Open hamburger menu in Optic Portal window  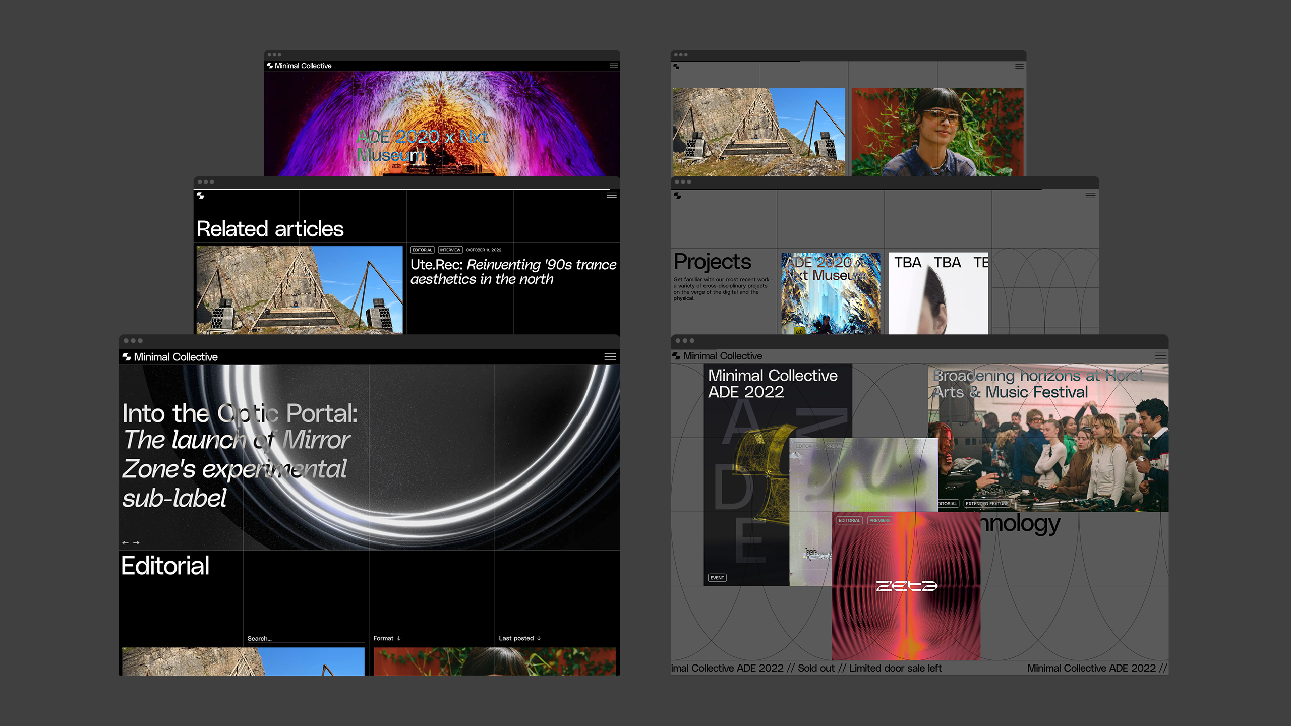(610, 357)
